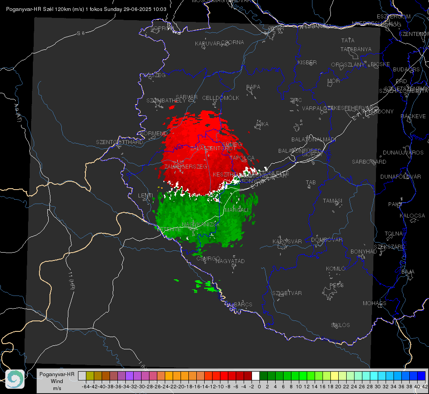Select the BALATONALMÁDI label

313,139
